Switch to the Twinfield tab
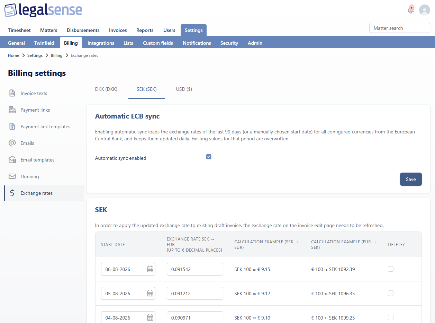This screenshot has width=435, height=323. click(x=44, y=43)
